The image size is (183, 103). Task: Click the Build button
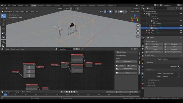(126, 73)
